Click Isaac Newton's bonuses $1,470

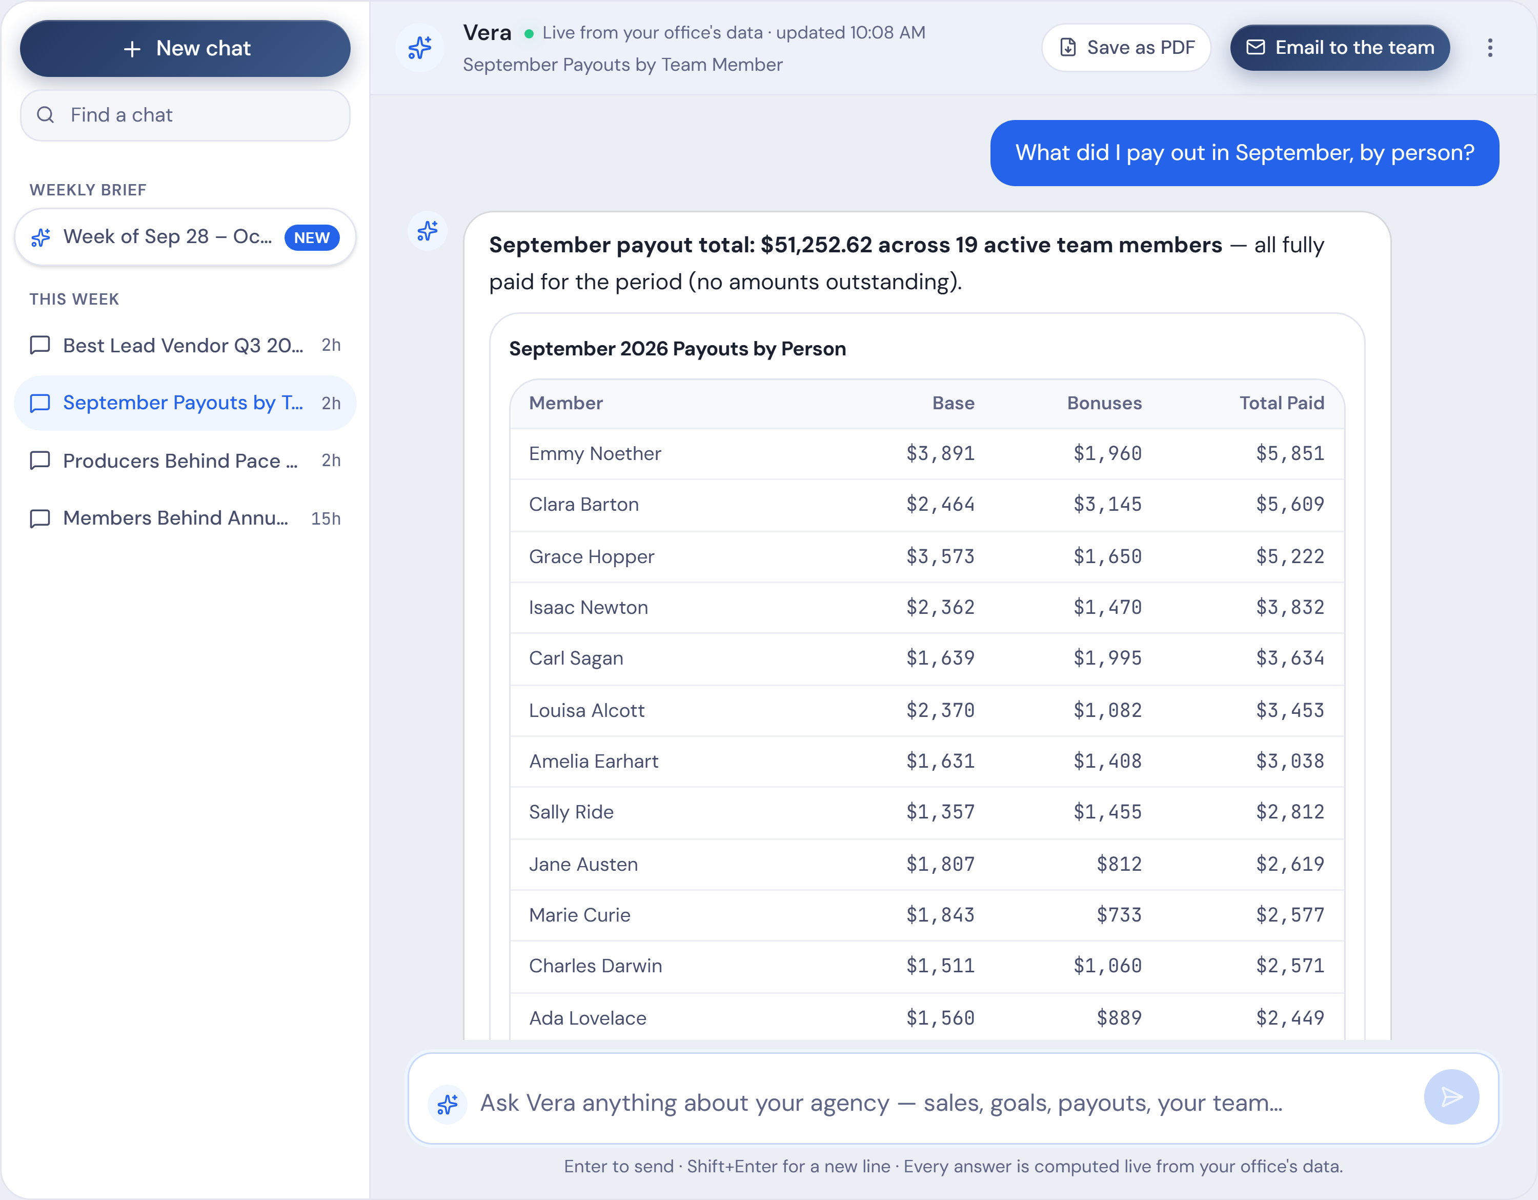(x=1107, y=608)
